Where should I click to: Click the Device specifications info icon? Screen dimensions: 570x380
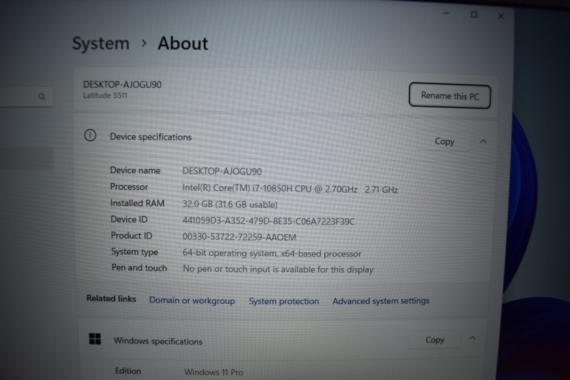pyautogui.click(x=90, y=136)
